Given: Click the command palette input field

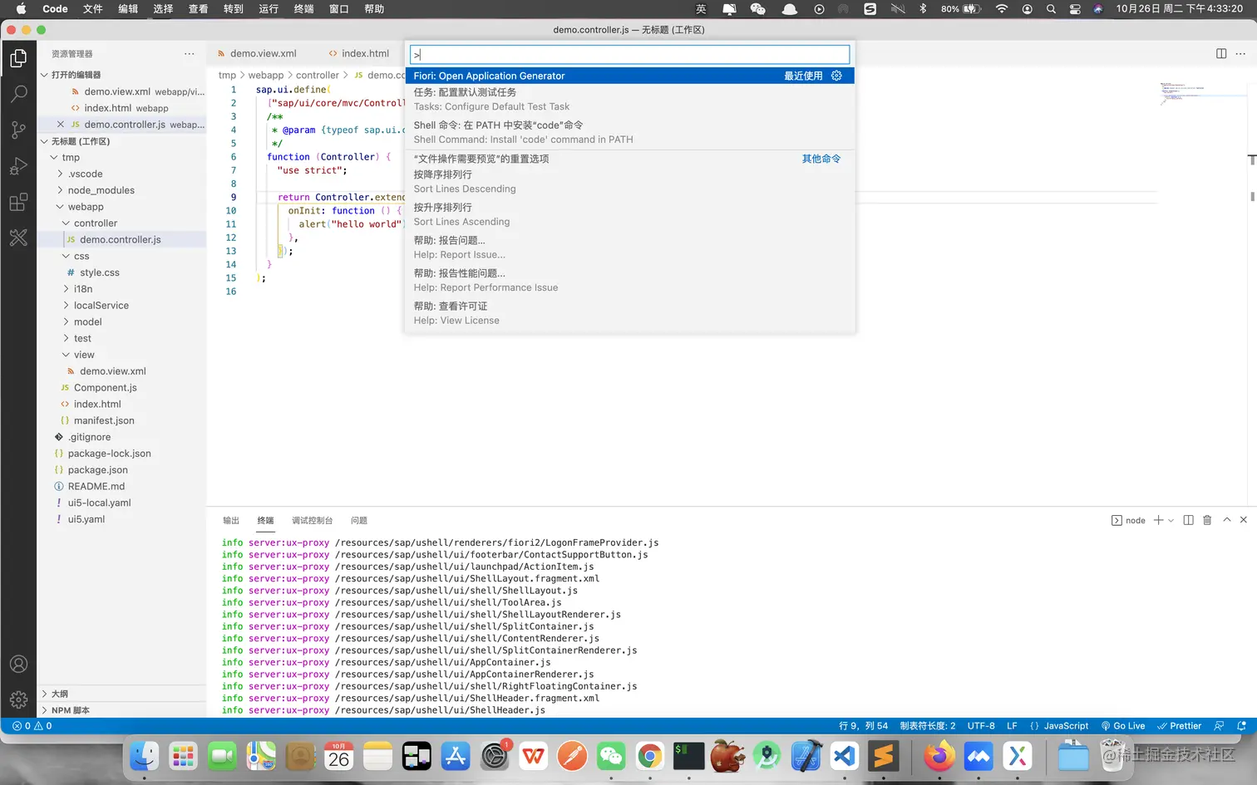Looking at the screenshot, I should (630, 55).
